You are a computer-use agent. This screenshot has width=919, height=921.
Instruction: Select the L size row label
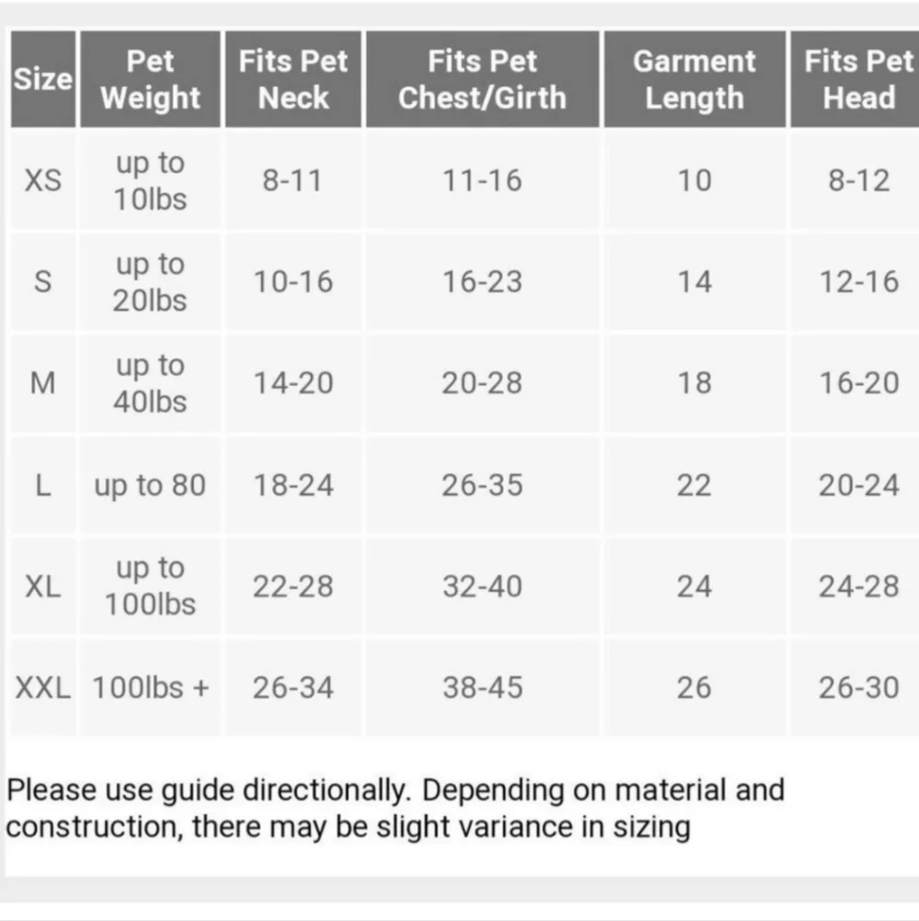point(43,485)
